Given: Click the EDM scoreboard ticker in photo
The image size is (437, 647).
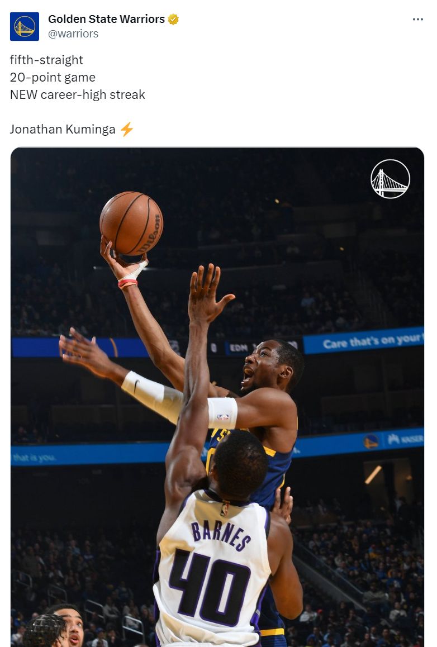Looking at the screenshot, I should tap(239, 348).
